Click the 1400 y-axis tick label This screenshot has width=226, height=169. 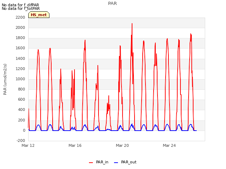pos(20,58)
